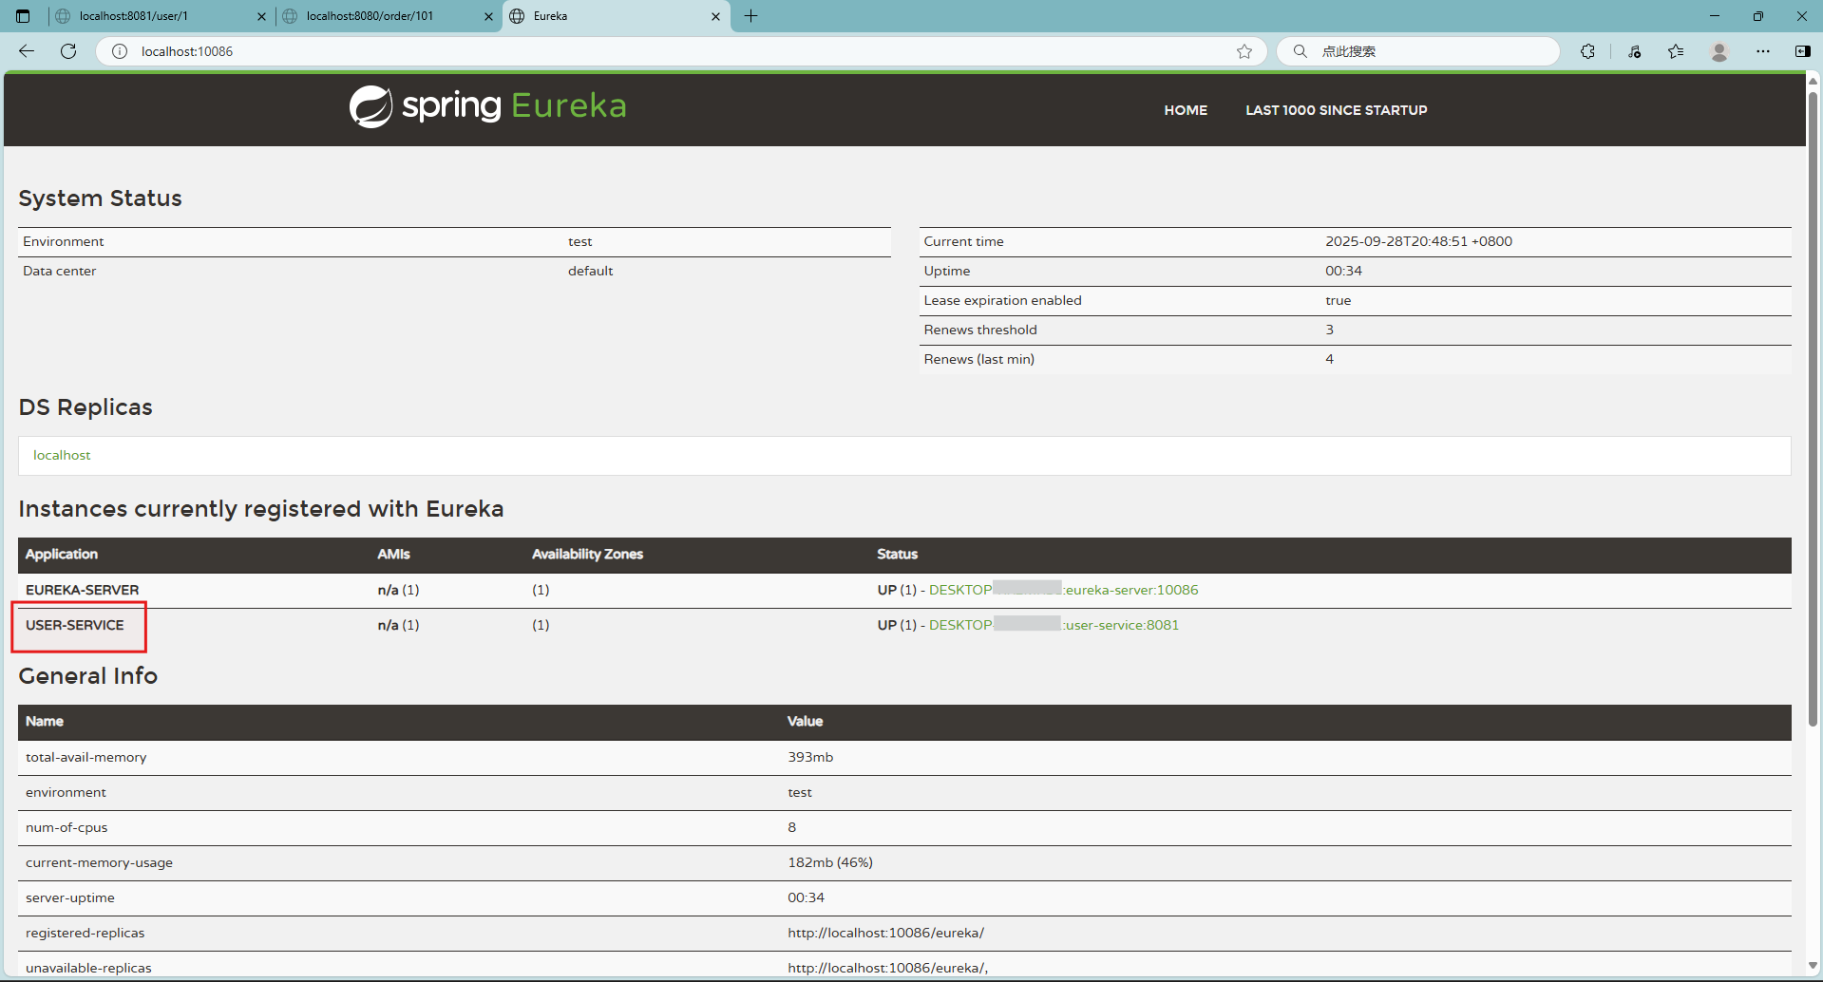This screenshot has width=1823, height=982.
Task: Reload the Eureka page
Action: [68, 51]
